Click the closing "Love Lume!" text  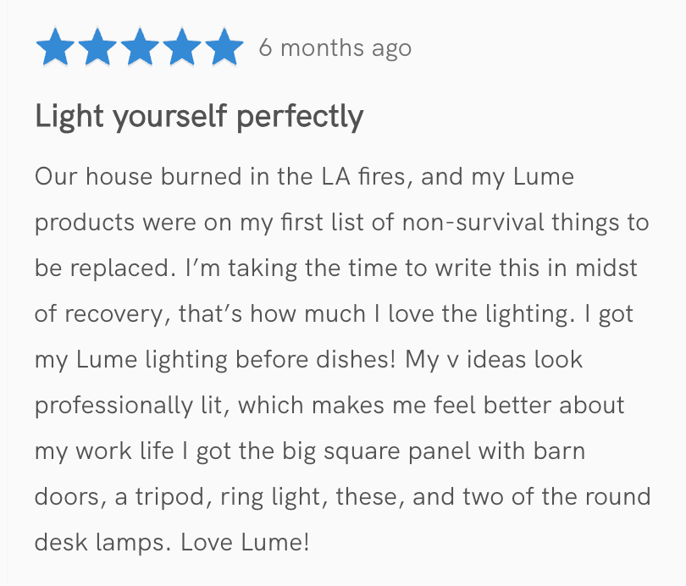click(245, 542)
